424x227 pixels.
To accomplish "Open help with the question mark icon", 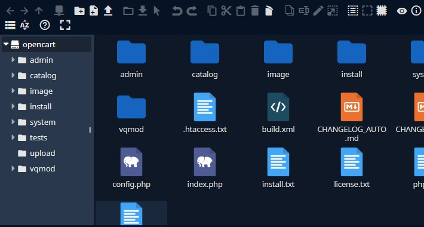I will click(45, 25).
